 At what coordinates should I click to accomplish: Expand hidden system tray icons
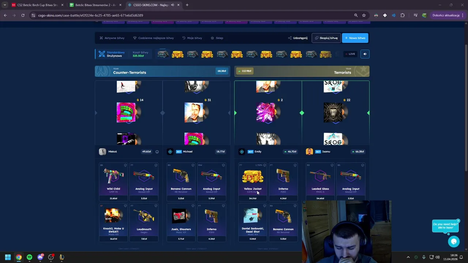pyautogui.click(x=408, y=257)
